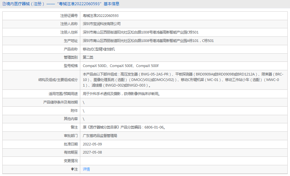Select intended use text 用于外科手术透视及摄影
The height and width of the screenshot is (176, 290).
point(102,94)
